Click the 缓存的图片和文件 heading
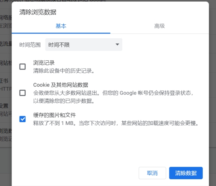Screen dimensions: 216x186 [55, 115]
